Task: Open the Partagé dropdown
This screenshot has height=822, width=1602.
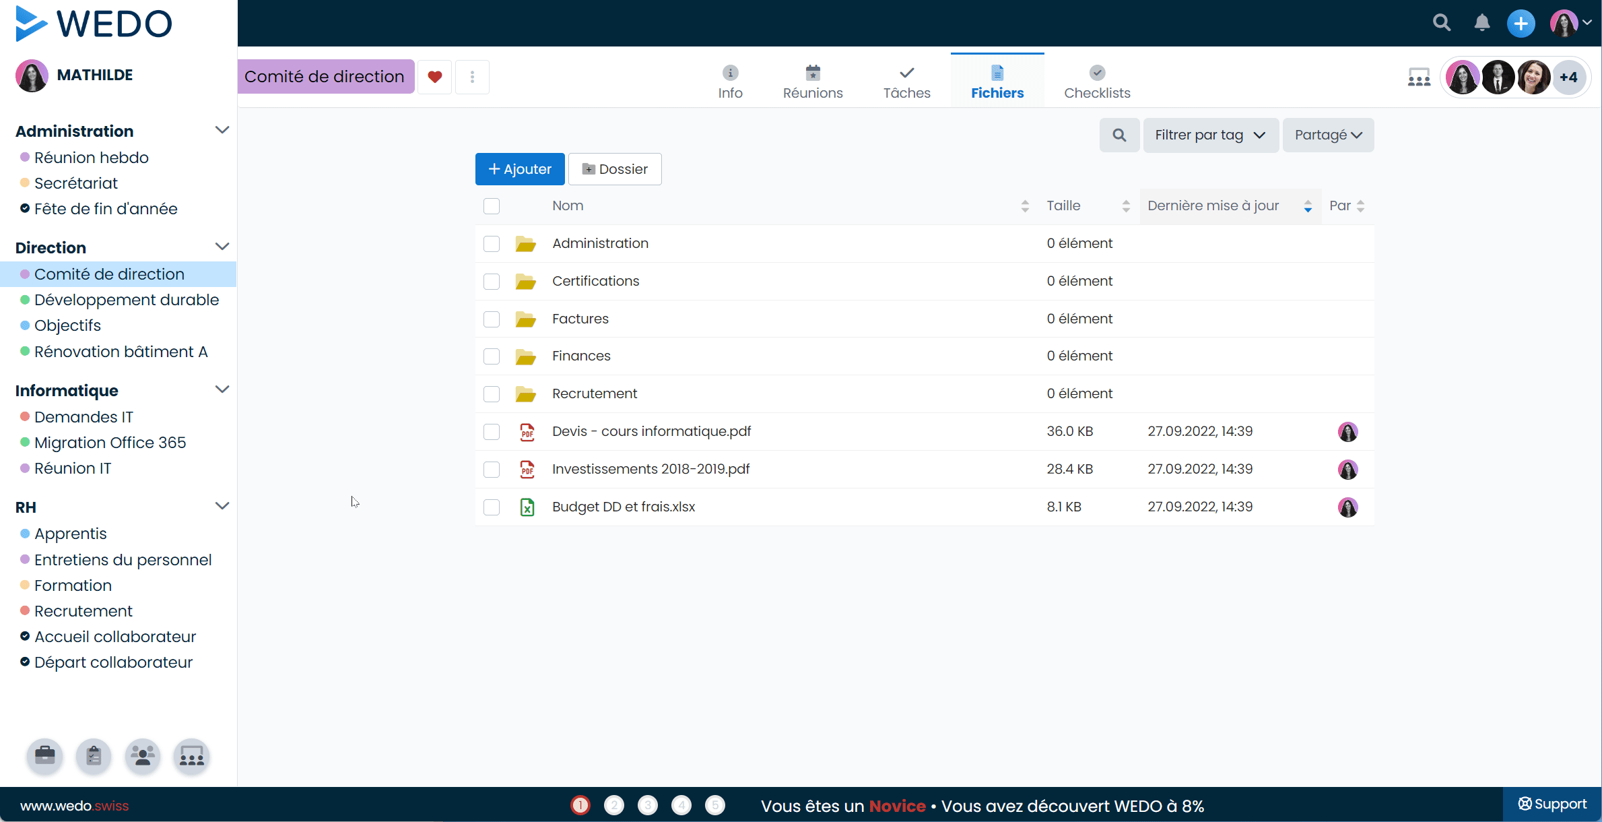Action: coord(1327,135)
